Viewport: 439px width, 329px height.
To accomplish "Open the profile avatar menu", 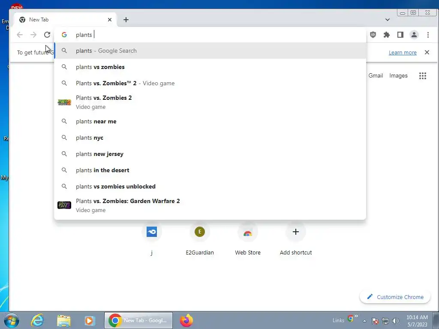I will (x=414, y=35).
